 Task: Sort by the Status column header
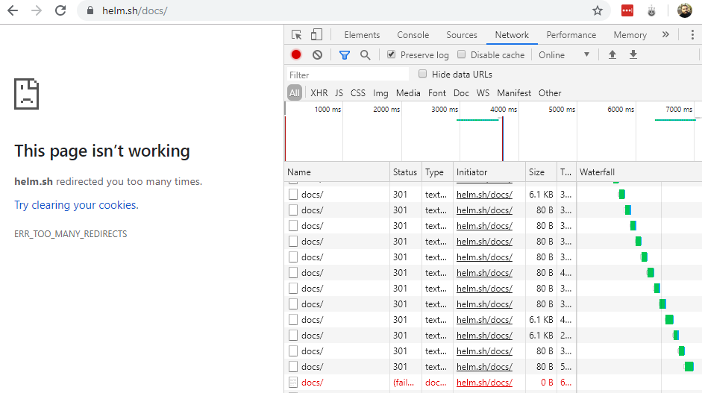405,172
